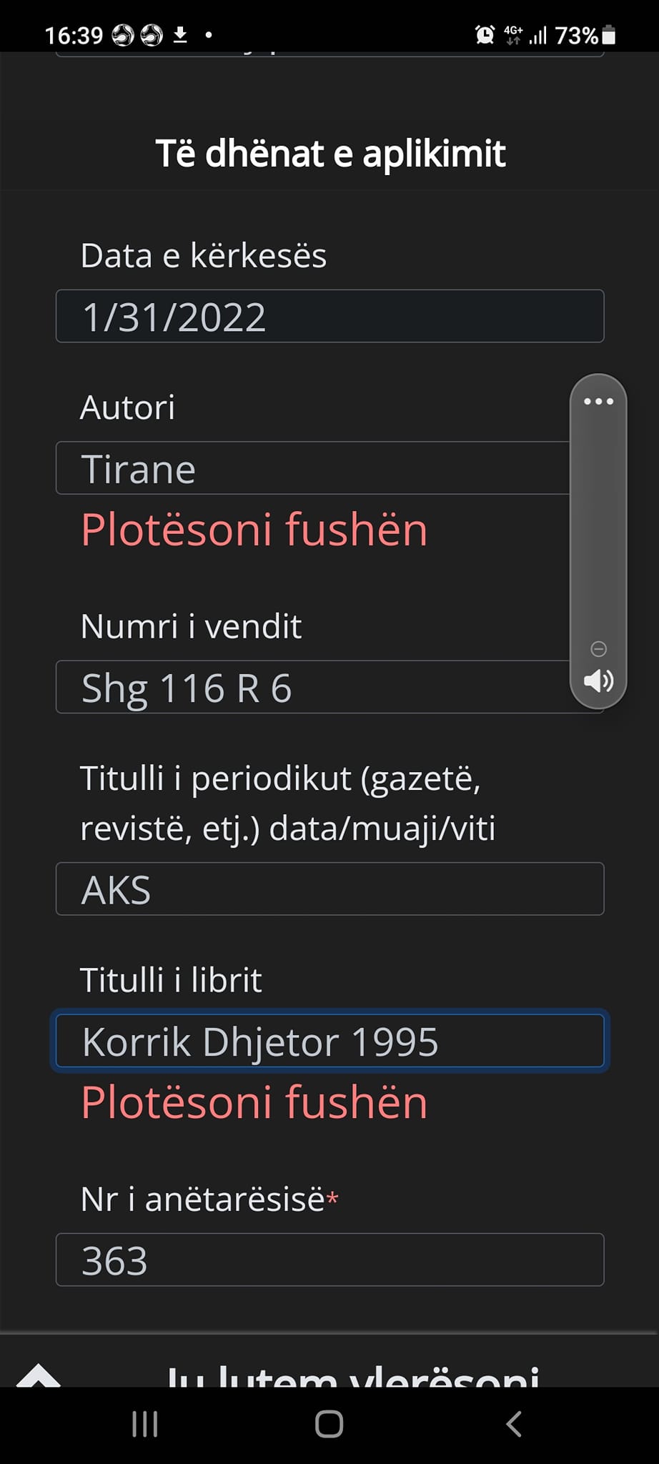The width and height of the screenshot is (659, 1464).
Task: Open recent apps from the navigation bar
Action: [145, 1424]
